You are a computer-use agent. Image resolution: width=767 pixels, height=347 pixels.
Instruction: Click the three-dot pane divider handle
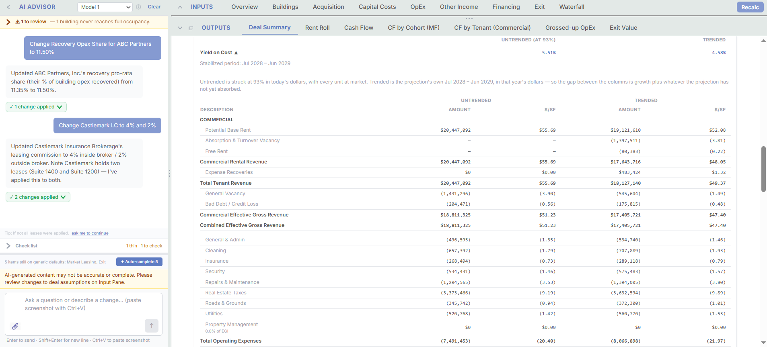click(x=469, y=18)
